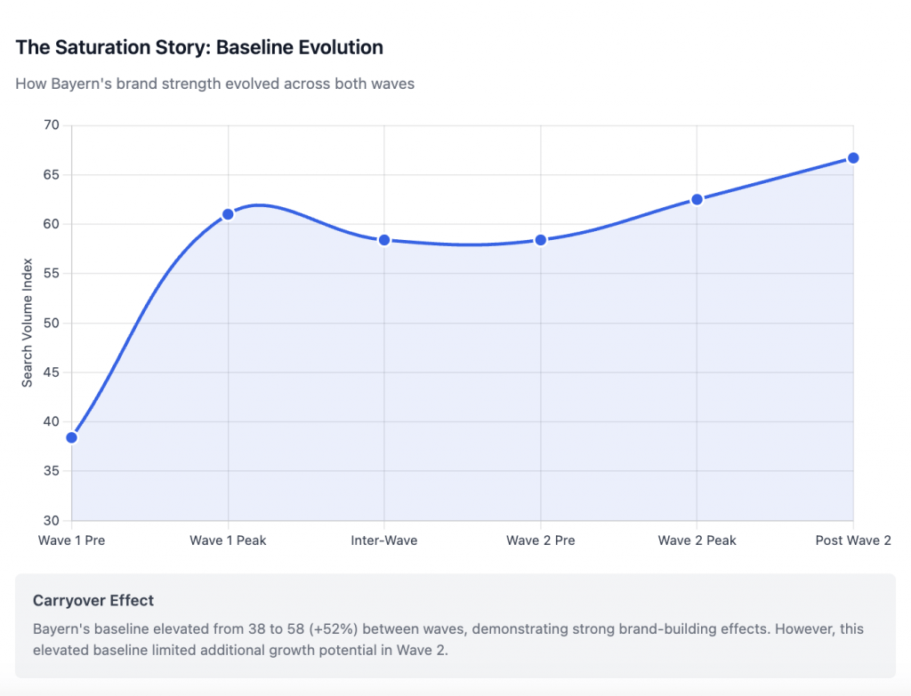Click the 70 tick on the y-axis
The width and height of the screenshot is (911, 696).
click(51, 125)
